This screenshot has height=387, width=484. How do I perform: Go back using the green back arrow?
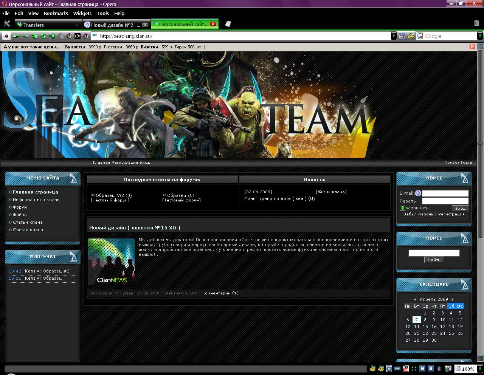[x=16, y=36]
